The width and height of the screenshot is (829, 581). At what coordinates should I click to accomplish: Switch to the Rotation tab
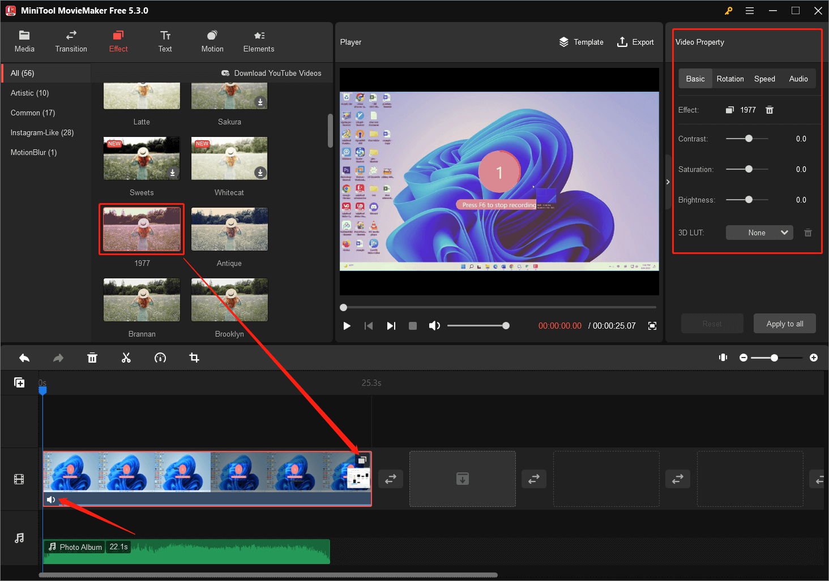730,79
